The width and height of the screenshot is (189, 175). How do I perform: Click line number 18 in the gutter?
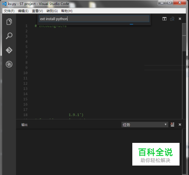tap(25, 115)
